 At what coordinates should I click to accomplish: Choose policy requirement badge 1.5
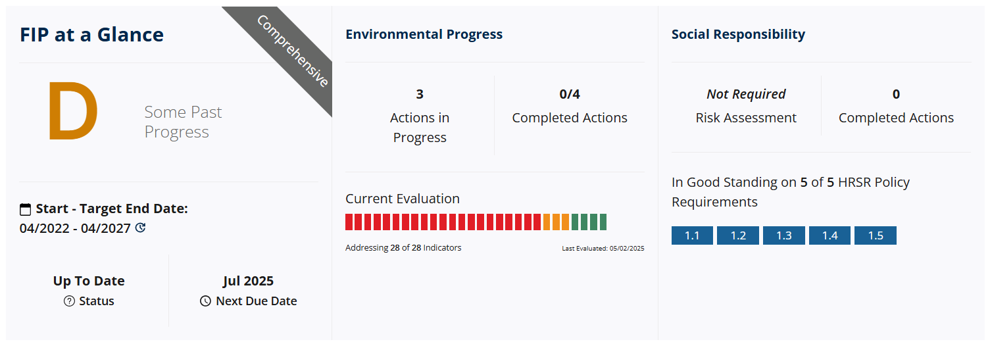[x=876, y=235]
